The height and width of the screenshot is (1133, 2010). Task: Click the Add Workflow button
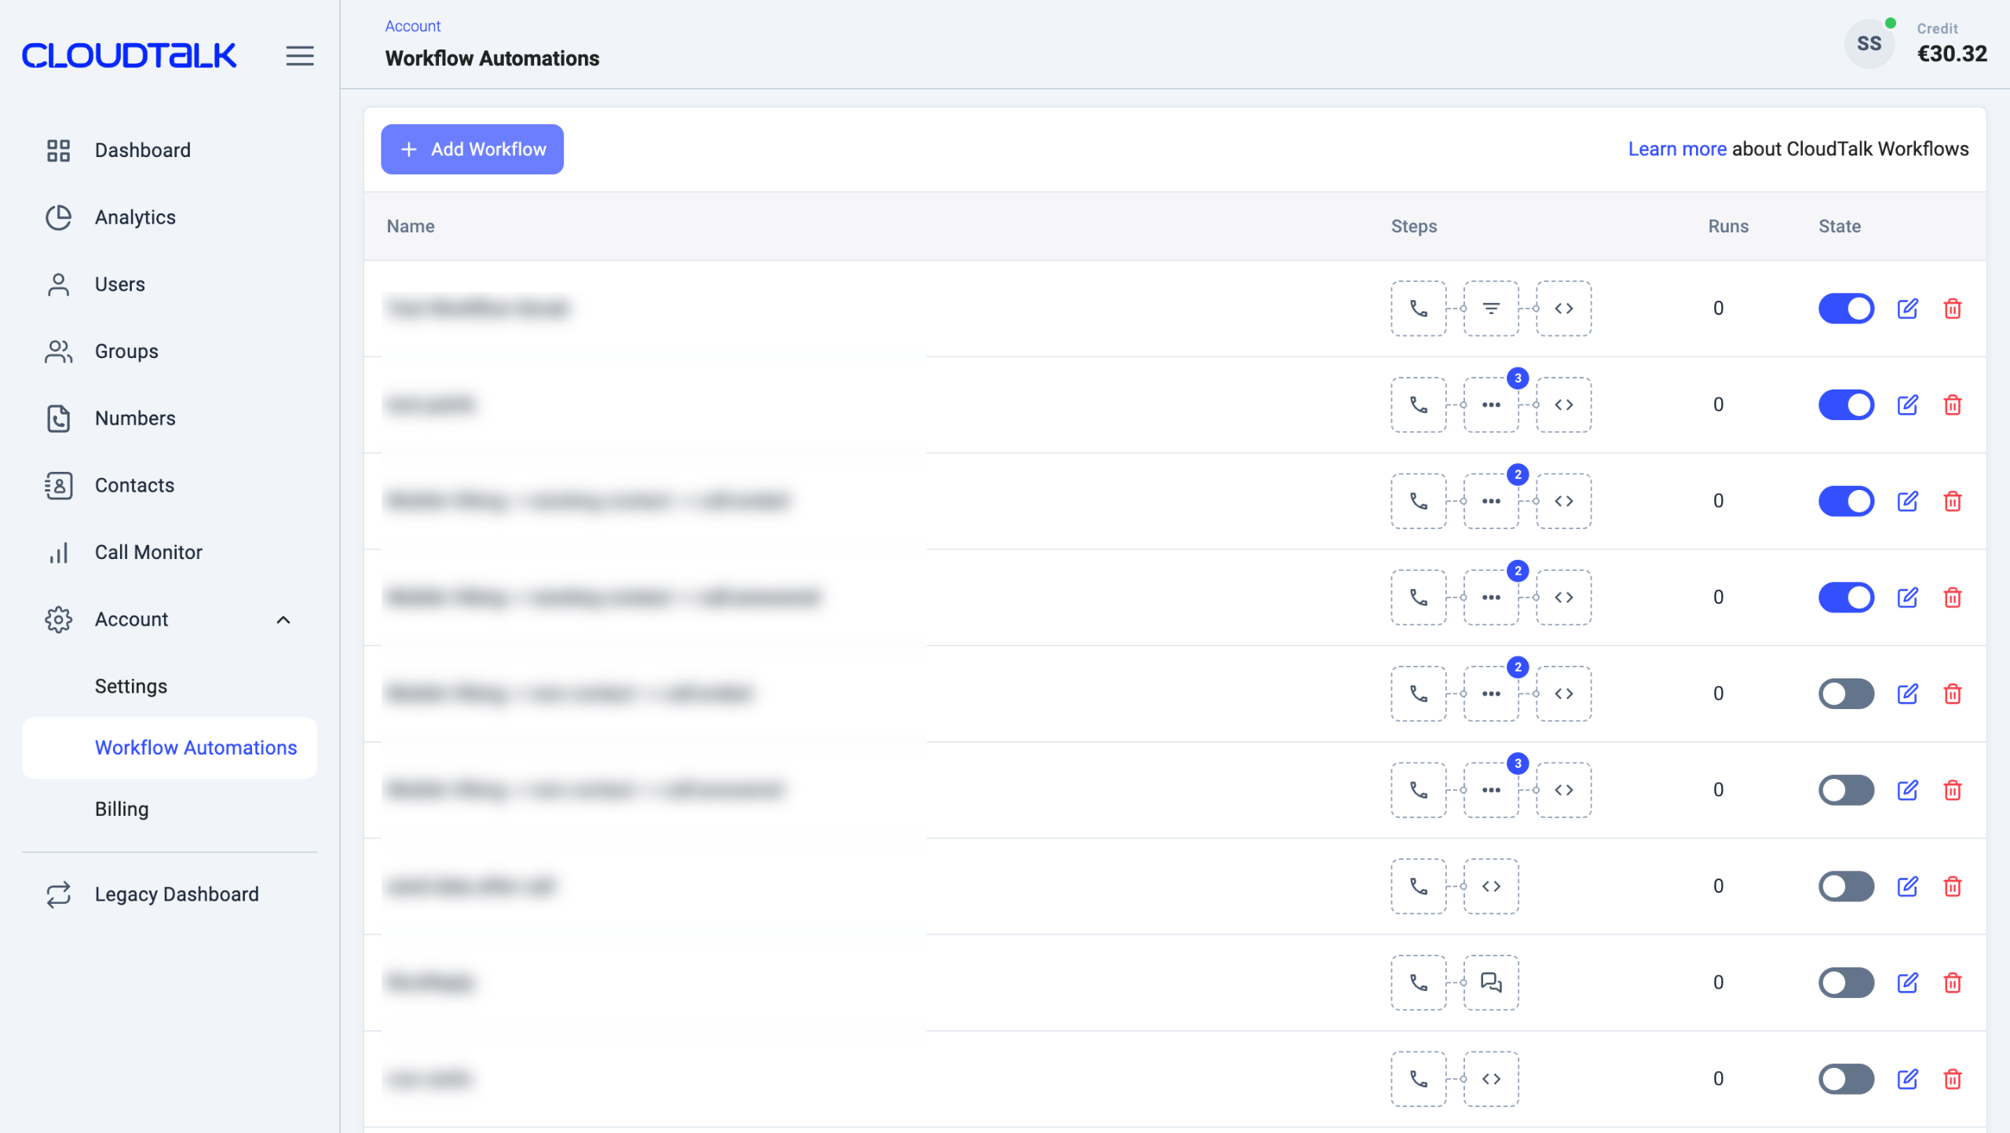tap(472, 149)
